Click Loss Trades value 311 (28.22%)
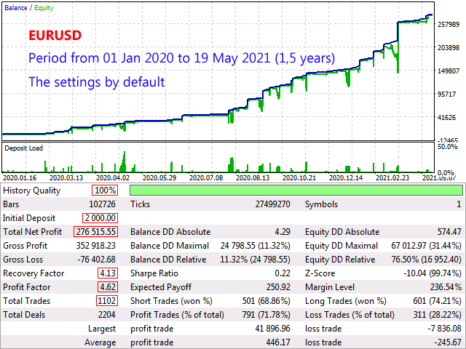 (x=437, y=315)
